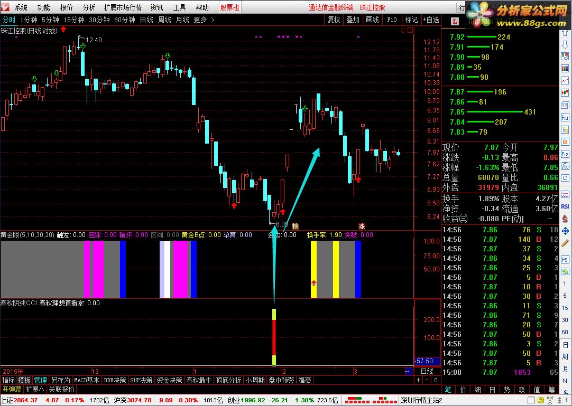Click the 画线 drawing button
Image resolution: width=572 pixels, height=406 pixels.
pos(372,20)
